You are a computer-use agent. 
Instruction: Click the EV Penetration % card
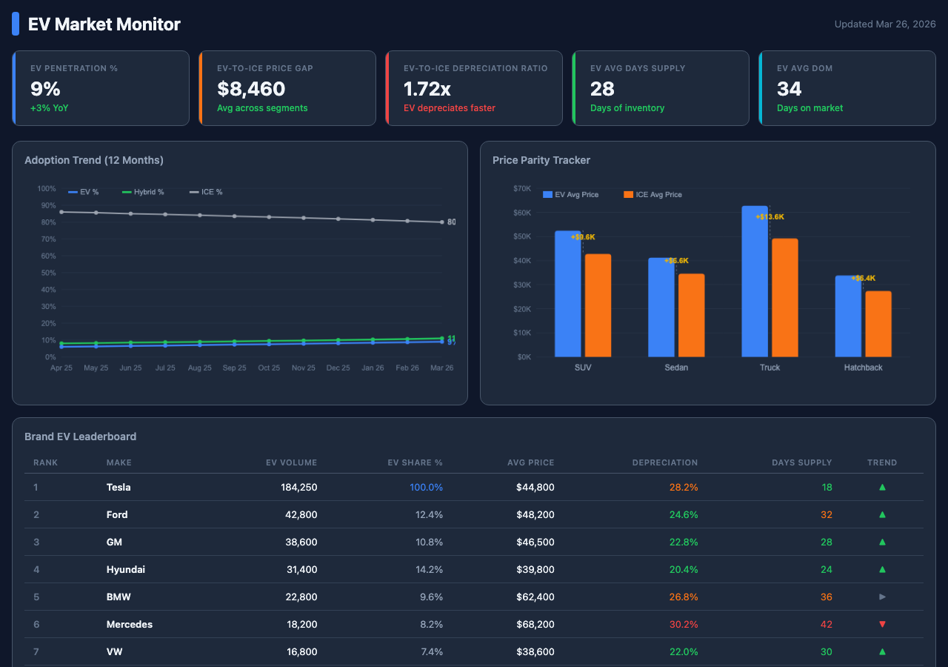coord(101,88)
